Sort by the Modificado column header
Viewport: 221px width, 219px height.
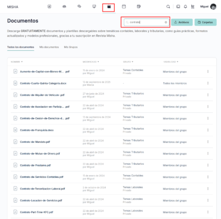pyautogui.click(x=90, y=62)
